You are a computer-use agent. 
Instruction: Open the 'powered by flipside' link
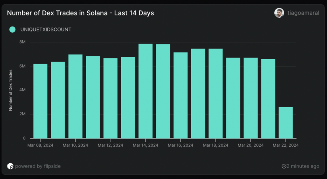pos(38,166)
